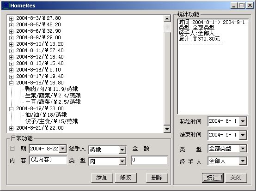Open the 经手人 燕娥 dropdown
256x191 pixels.
click(x=122, y=150)
